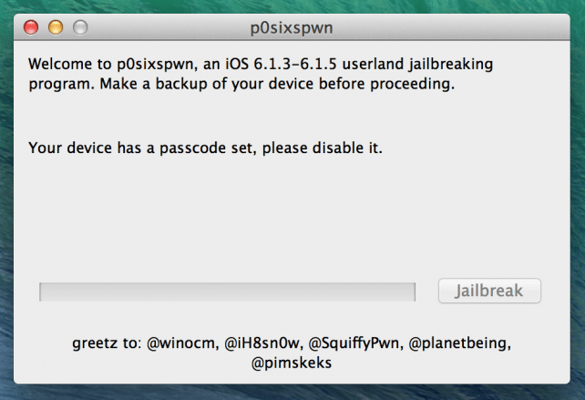This screenshot has height=400, width=585.
Task: Click empty title bar right of the title
Action: tap(456, 27)
